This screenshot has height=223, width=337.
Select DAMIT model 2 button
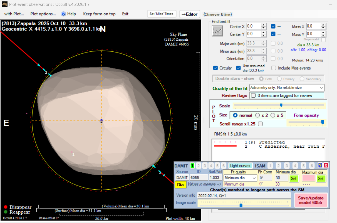(x=198, y=166)
